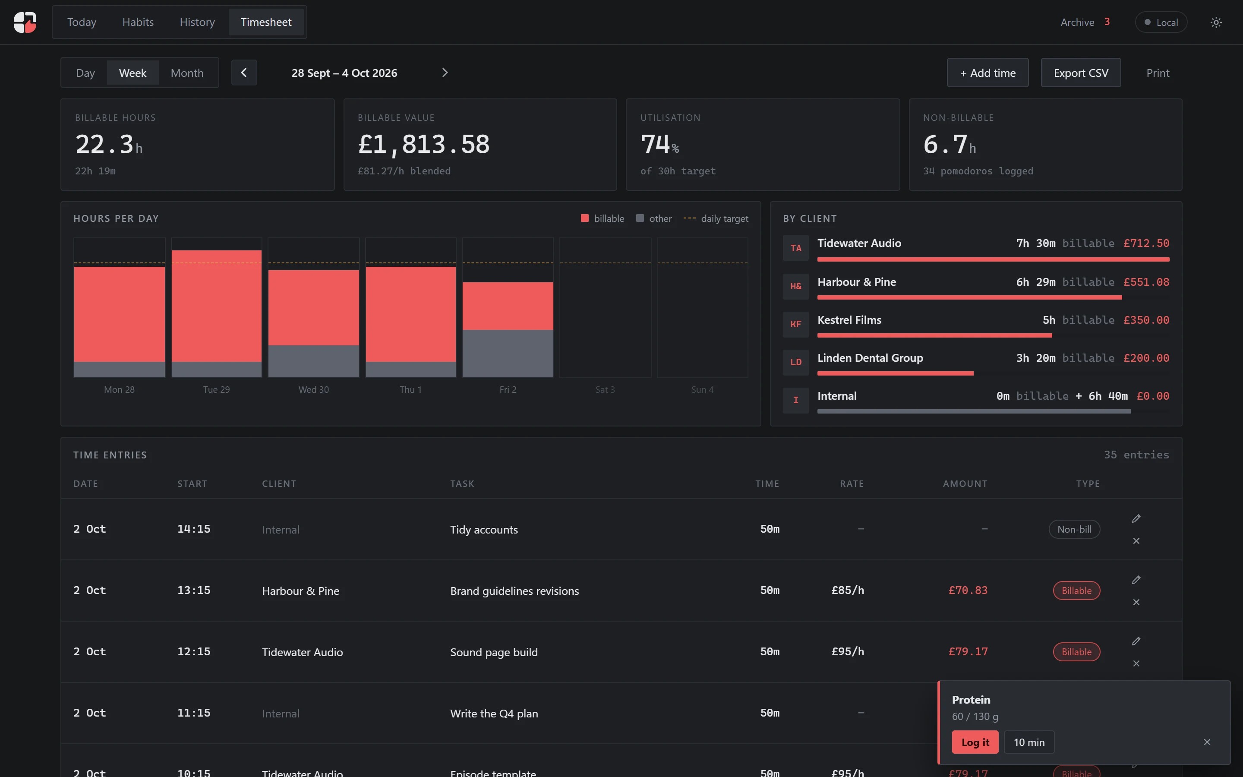Click the Billable Value £1,813.58 card

[480, 145]
